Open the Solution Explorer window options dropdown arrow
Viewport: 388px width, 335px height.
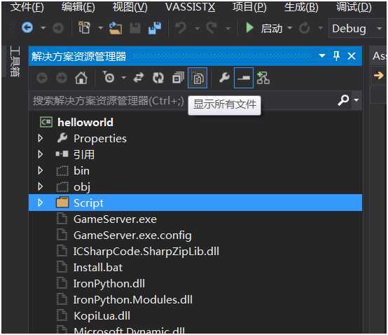322,55
